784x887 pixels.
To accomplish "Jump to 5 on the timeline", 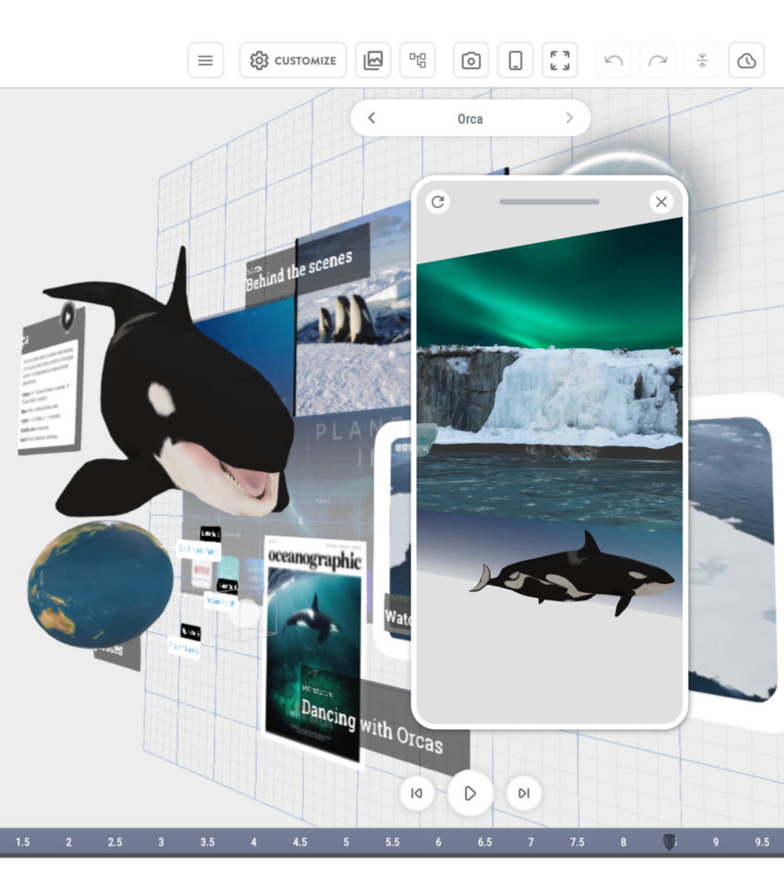I will coord(346,842).
